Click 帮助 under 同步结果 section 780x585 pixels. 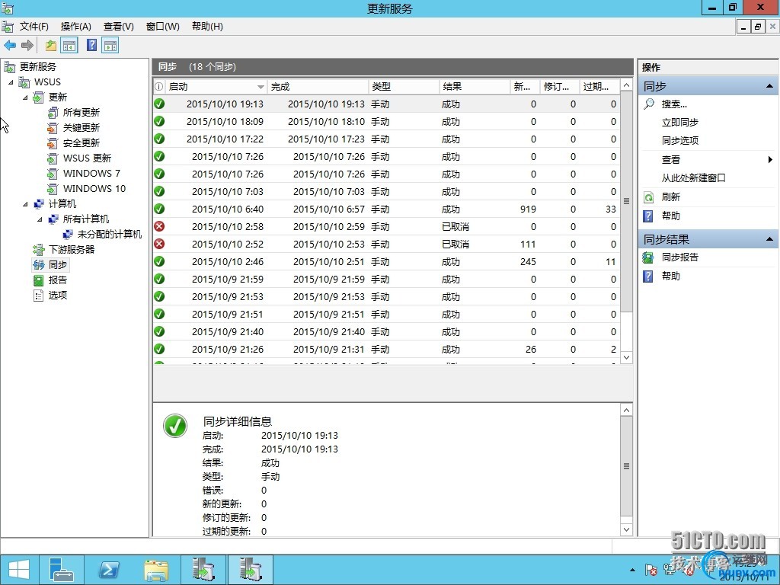click(670, 276)
